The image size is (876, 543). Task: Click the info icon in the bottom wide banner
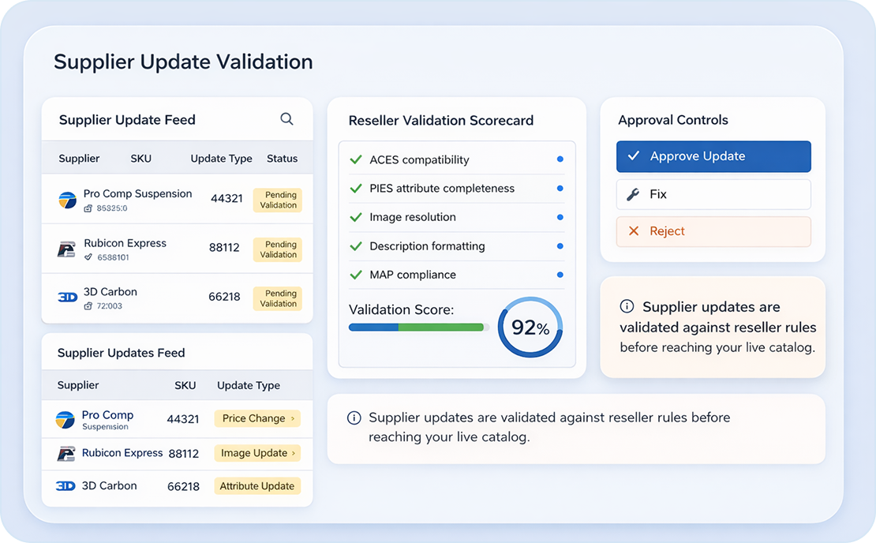pos(354,418)
